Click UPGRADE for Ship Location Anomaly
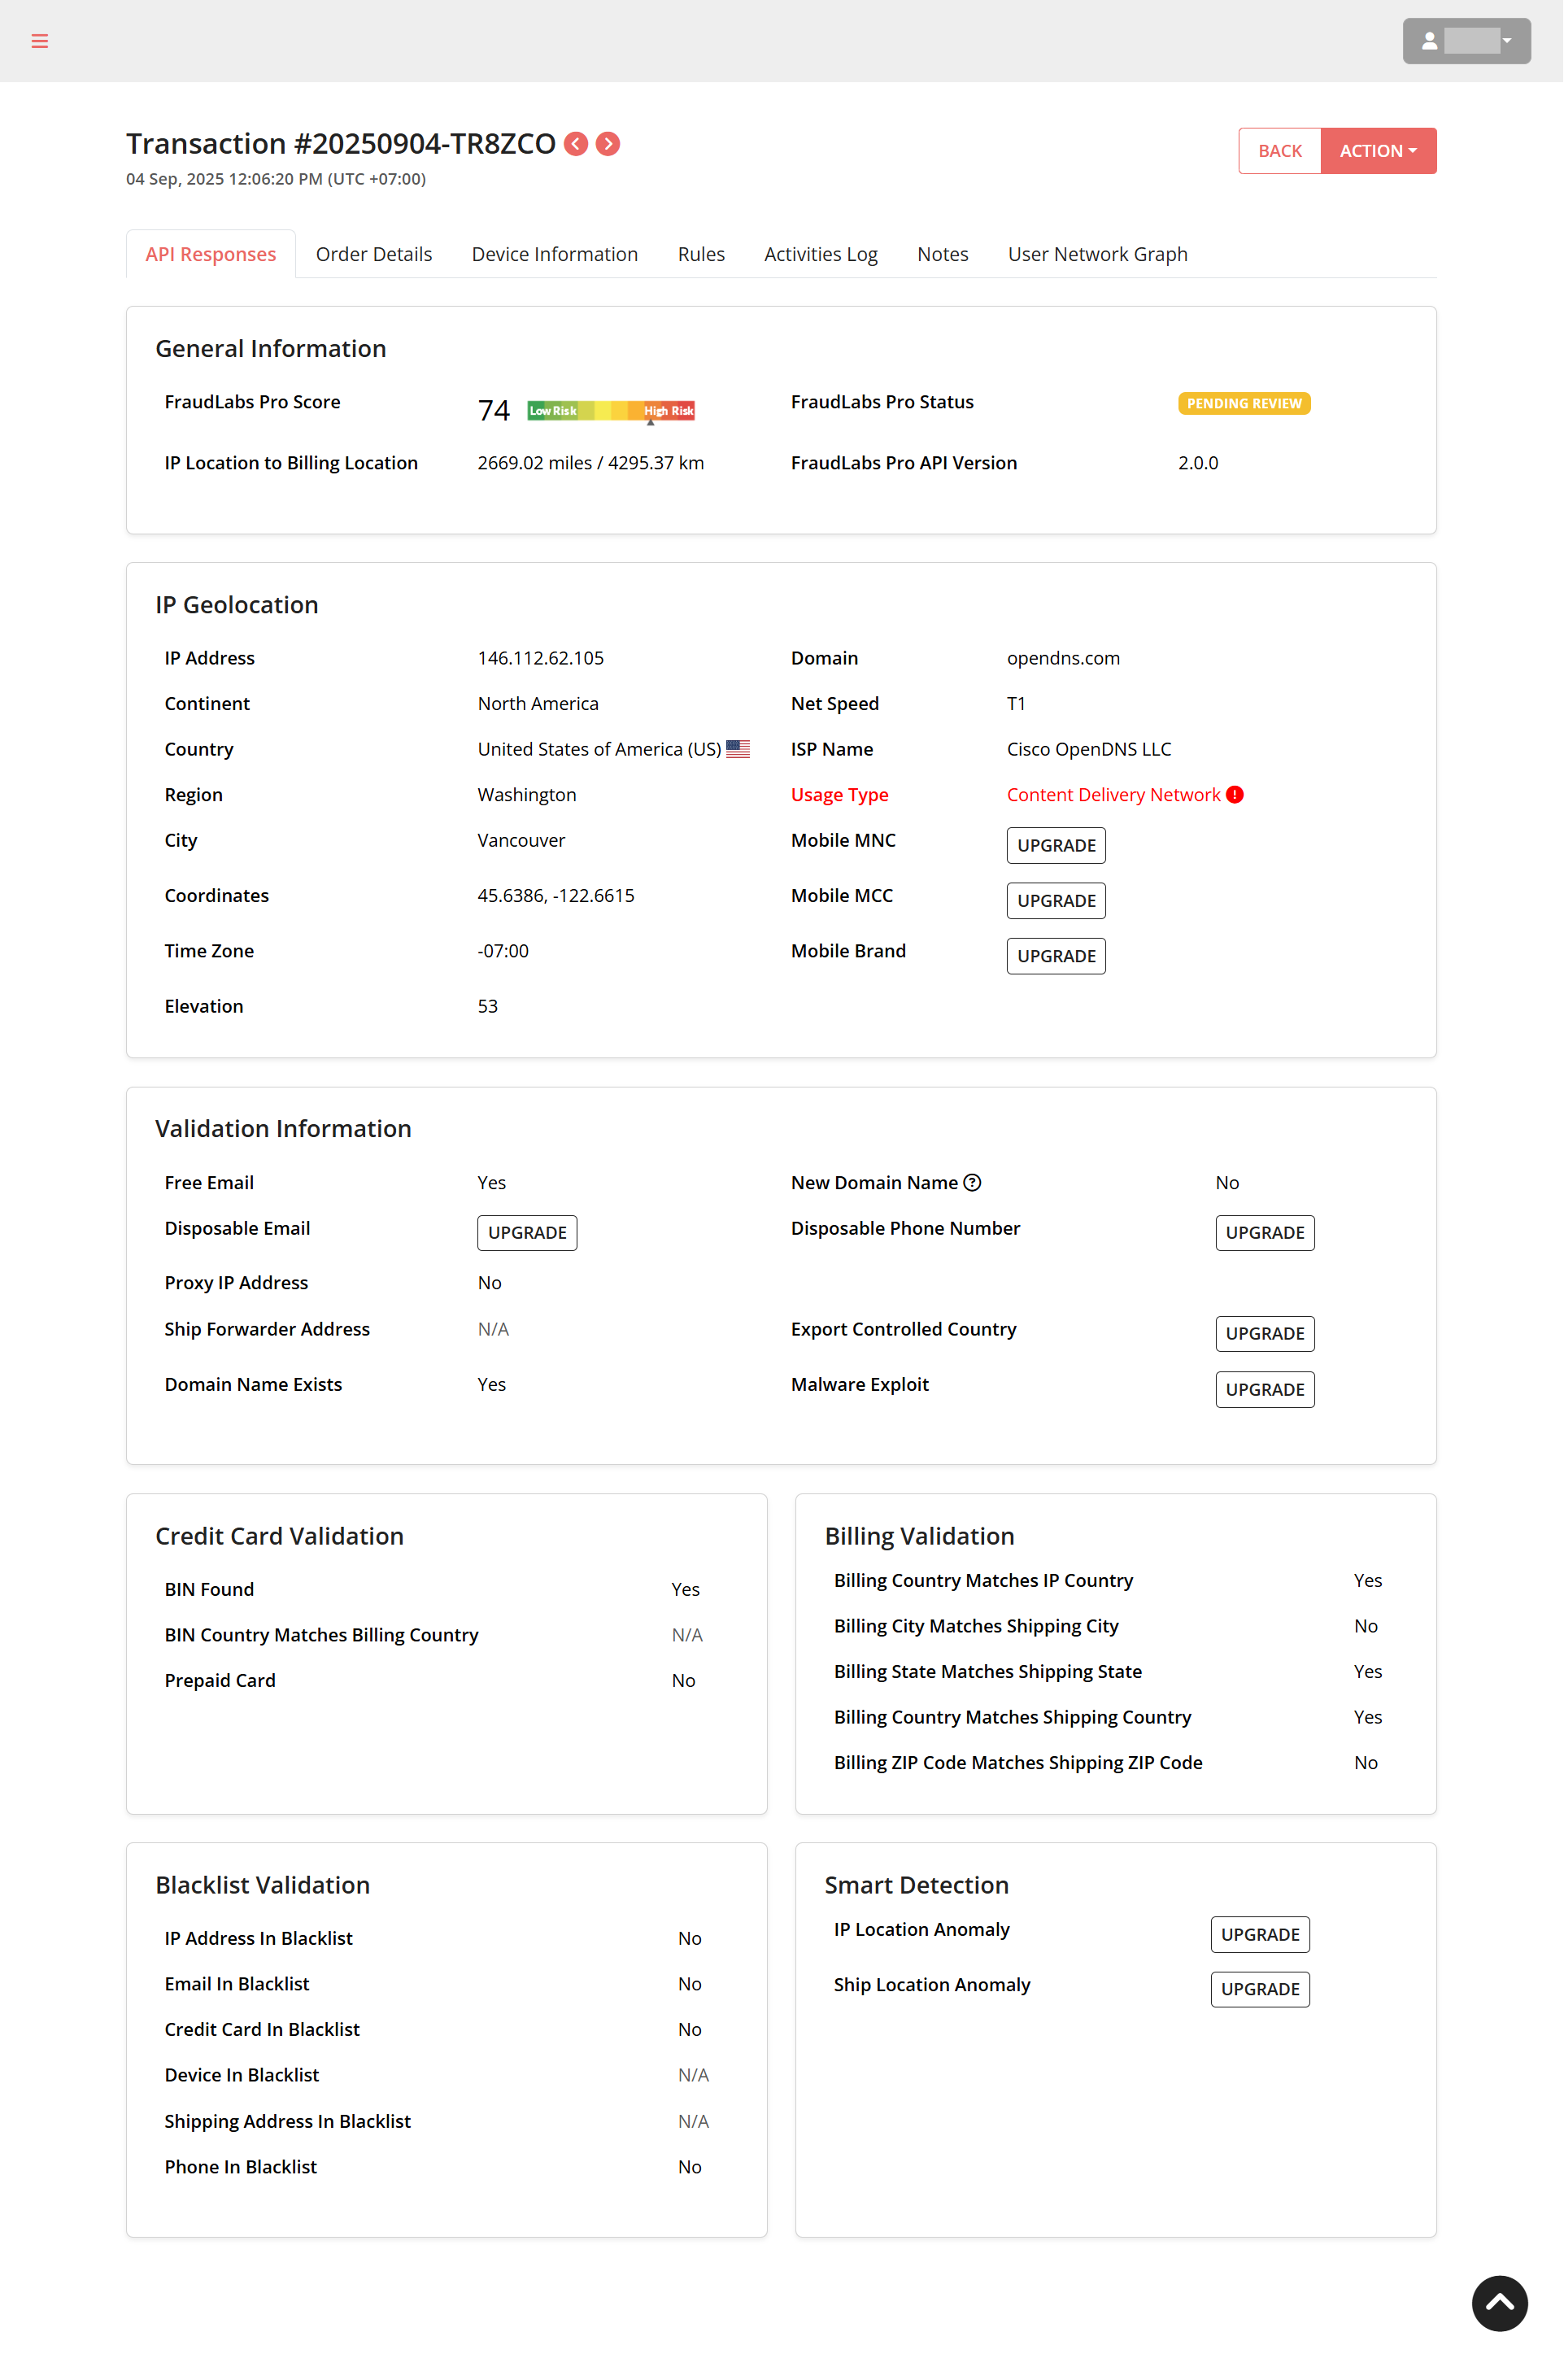 (x=1260, y=1990)
